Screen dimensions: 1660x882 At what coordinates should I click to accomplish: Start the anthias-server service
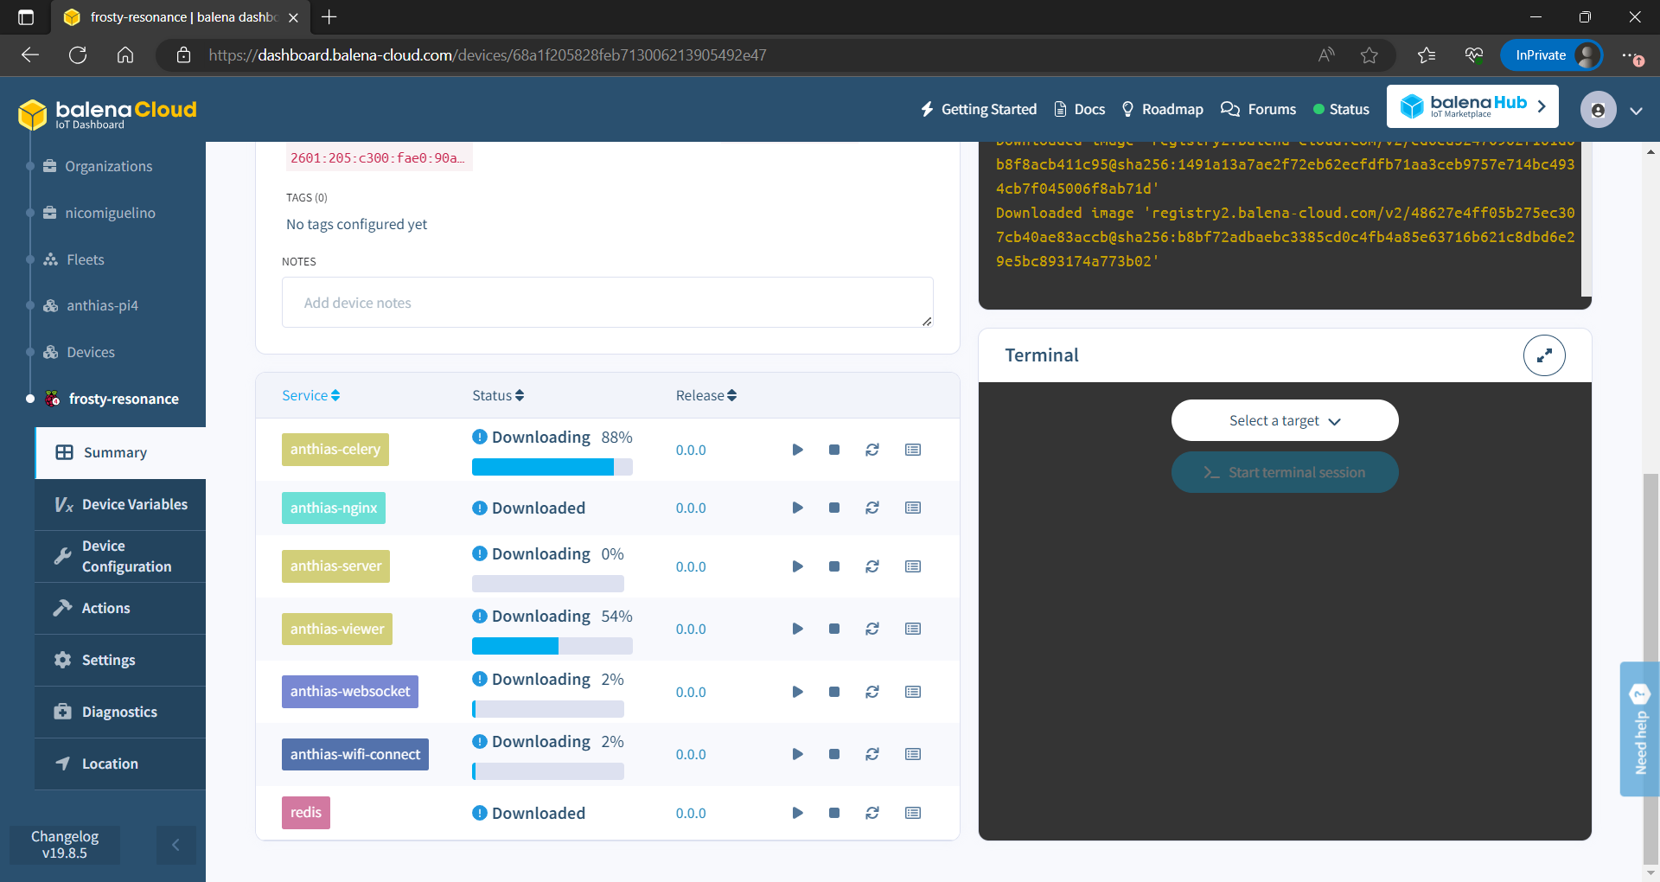pyautogui.click(x=797, y=566)
